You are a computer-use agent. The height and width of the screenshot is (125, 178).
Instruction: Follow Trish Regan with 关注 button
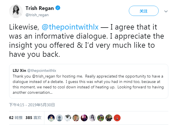(144, 11)
